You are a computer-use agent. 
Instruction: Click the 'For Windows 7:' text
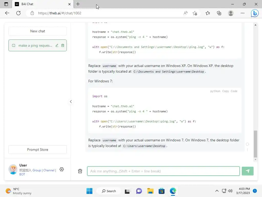click(x=100, y=81)
